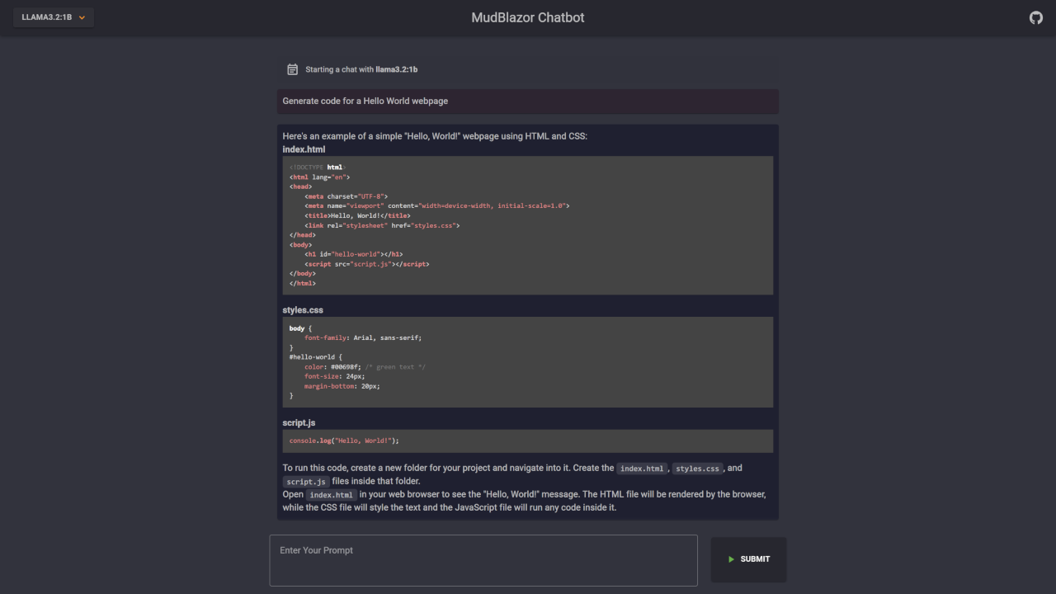Screen dimensions: 1056x594
Task: Click the styles.css inline code chip
Action: click(x=697, y=468)
